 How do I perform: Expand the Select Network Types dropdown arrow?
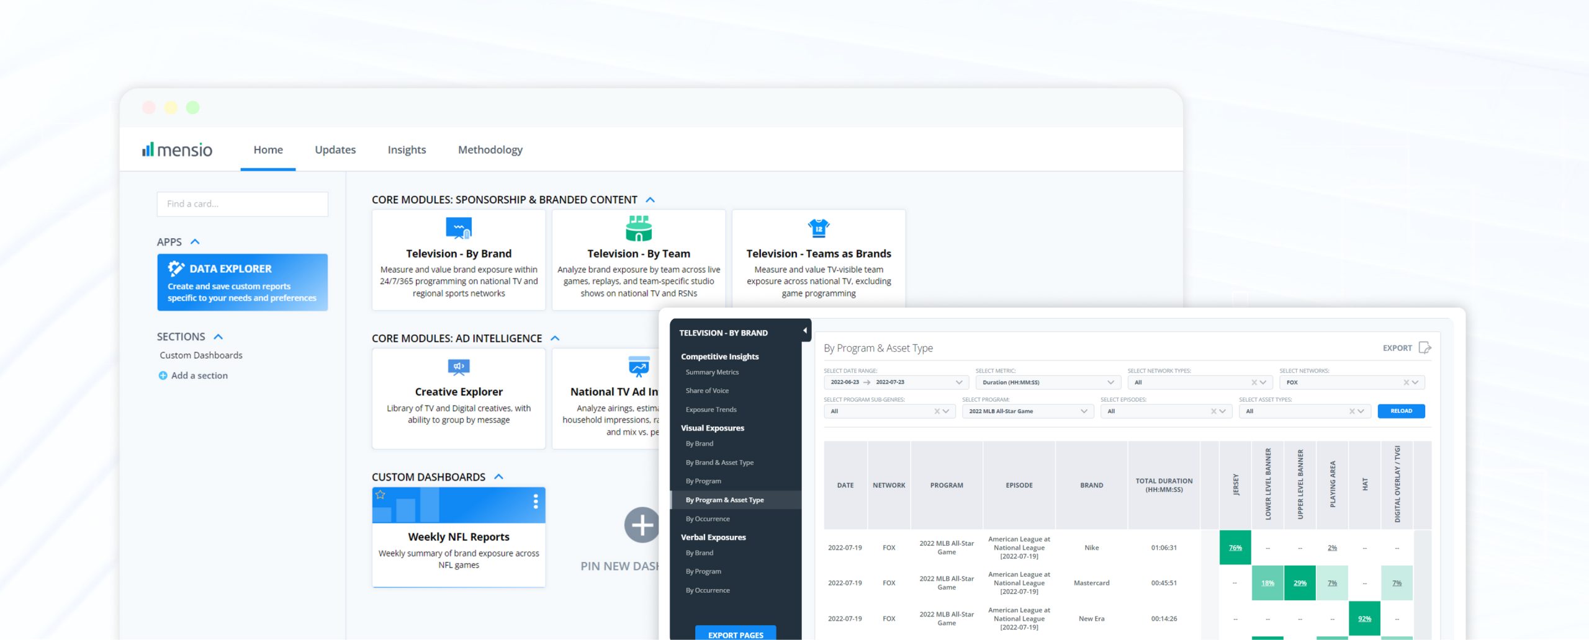tap(1264, 383)
